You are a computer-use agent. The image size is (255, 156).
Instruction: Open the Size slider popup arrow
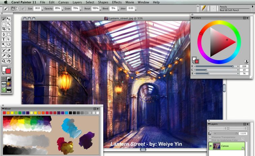click(42, 9)
